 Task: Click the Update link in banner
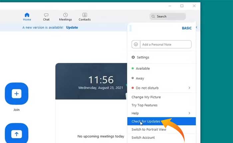tap(72, 28)
